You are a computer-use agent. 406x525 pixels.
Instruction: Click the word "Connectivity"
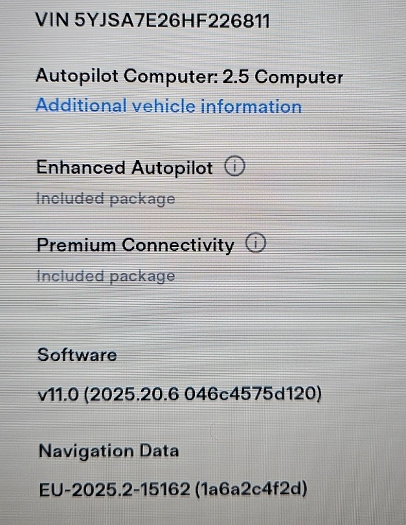(x=178, y=246)
